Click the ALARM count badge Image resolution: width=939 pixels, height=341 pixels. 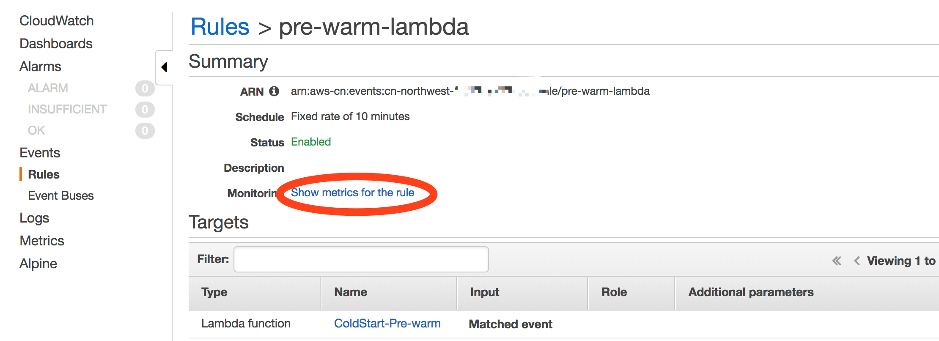click(145, 88)
